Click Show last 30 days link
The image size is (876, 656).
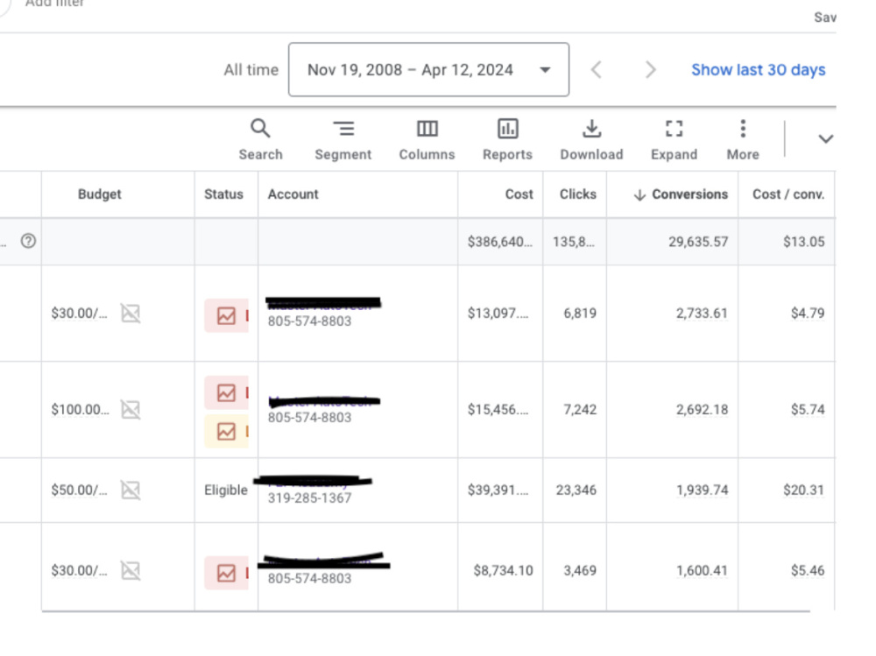click(758, 70)
